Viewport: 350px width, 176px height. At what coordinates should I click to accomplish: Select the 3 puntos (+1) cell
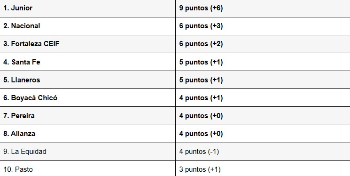263,168
